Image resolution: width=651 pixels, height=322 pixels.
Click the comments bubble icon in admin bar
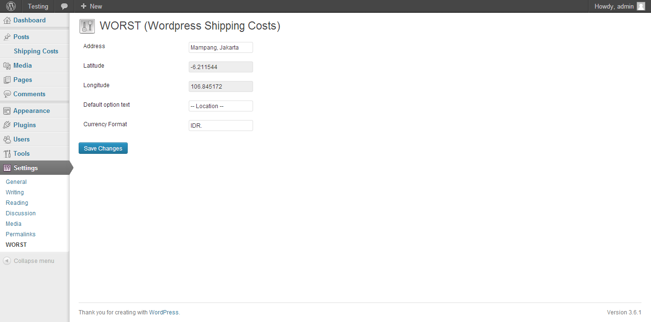64,6
